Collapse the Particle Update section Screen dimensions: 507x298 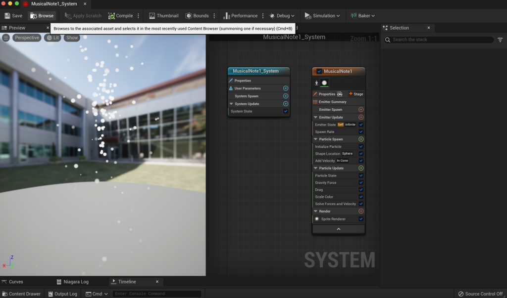[315, 168]
